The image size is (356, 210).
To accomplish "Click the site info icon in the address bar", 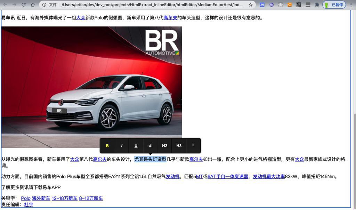I will 44,5.
